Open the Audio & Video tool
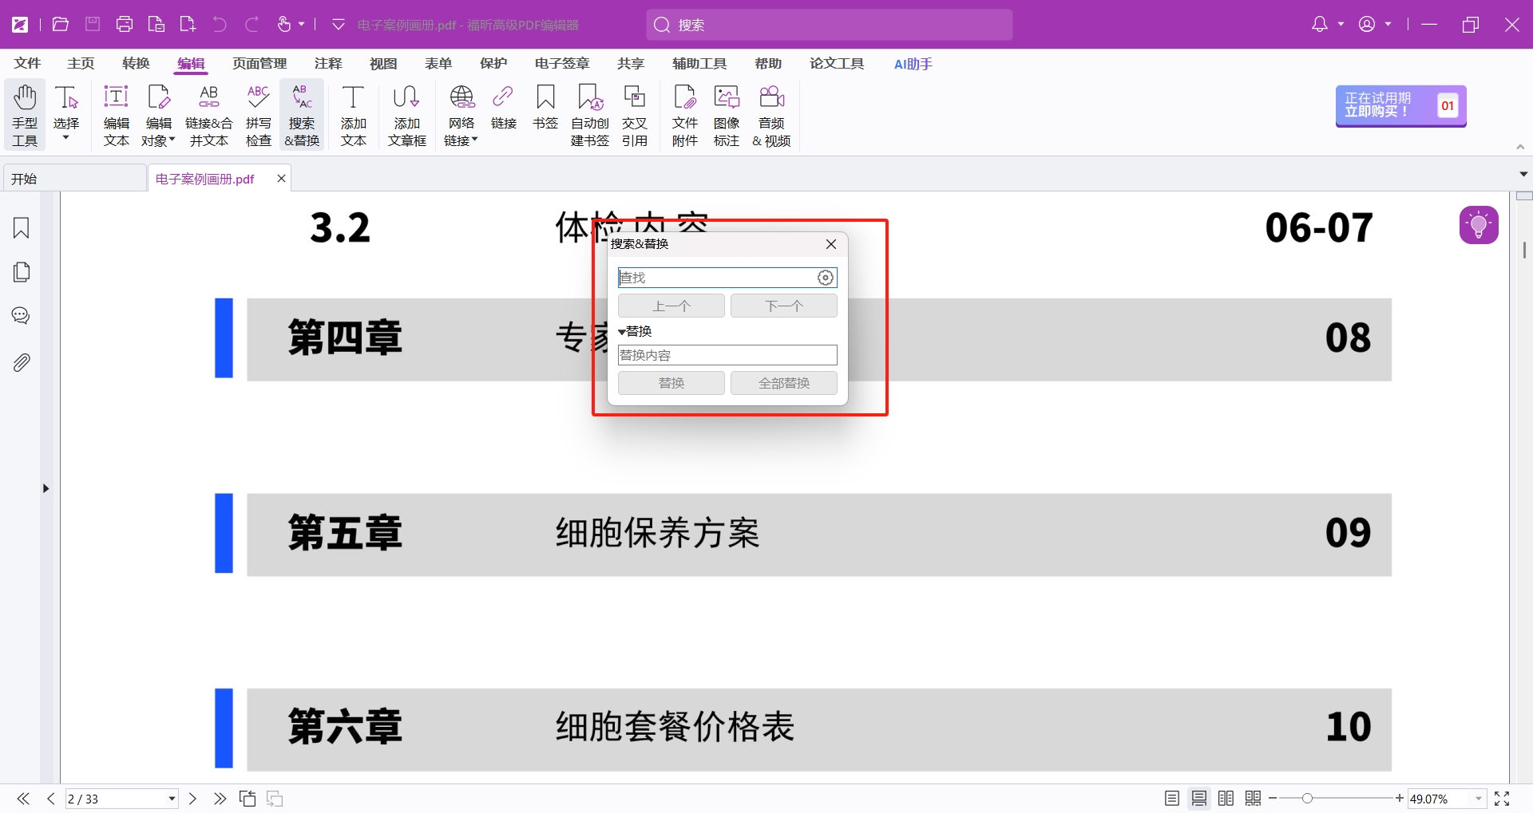Image resolution: width=1533 pixels, height=813 pixels. click(771, 116)
